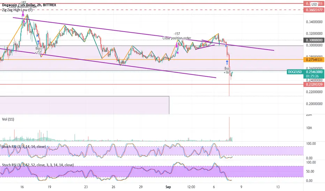
Task: Click the 16 date label on time axis
Action: pos(22,187)
